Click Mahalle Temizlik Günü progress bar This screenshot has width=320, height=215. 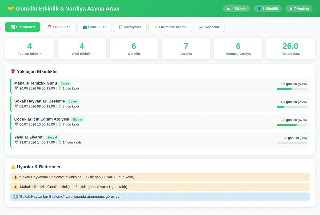(x=292, y=89)
